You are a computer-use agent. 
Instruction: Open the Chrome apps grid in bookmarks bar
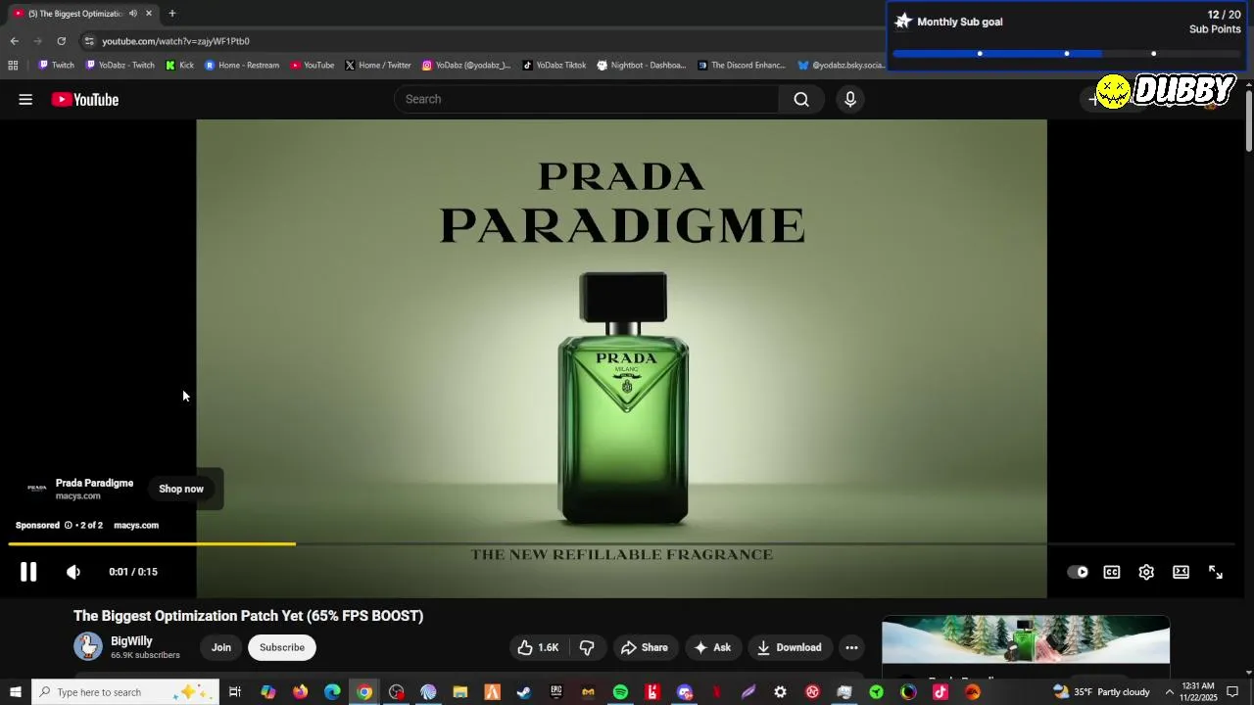(13, 66)
